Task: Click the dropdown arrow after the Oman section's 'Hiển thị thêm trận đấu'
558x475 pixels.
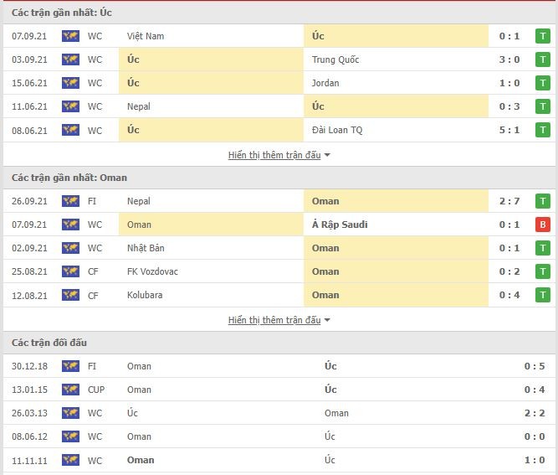Action: (327, 320)
